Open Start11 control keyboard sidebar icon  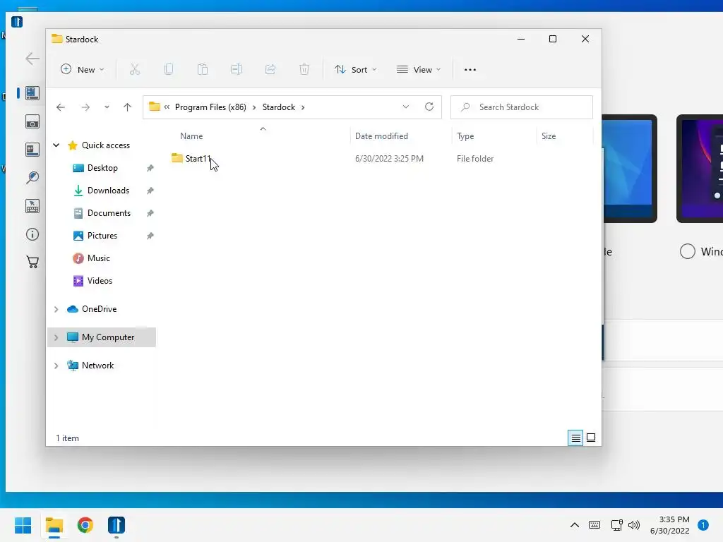click(32, 206)
